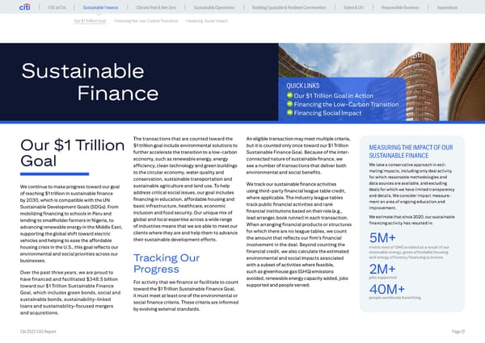Screen dimensions: 485x343
Task: Click green bullet beside Financing Social Impact quick link
Action: 289,113
